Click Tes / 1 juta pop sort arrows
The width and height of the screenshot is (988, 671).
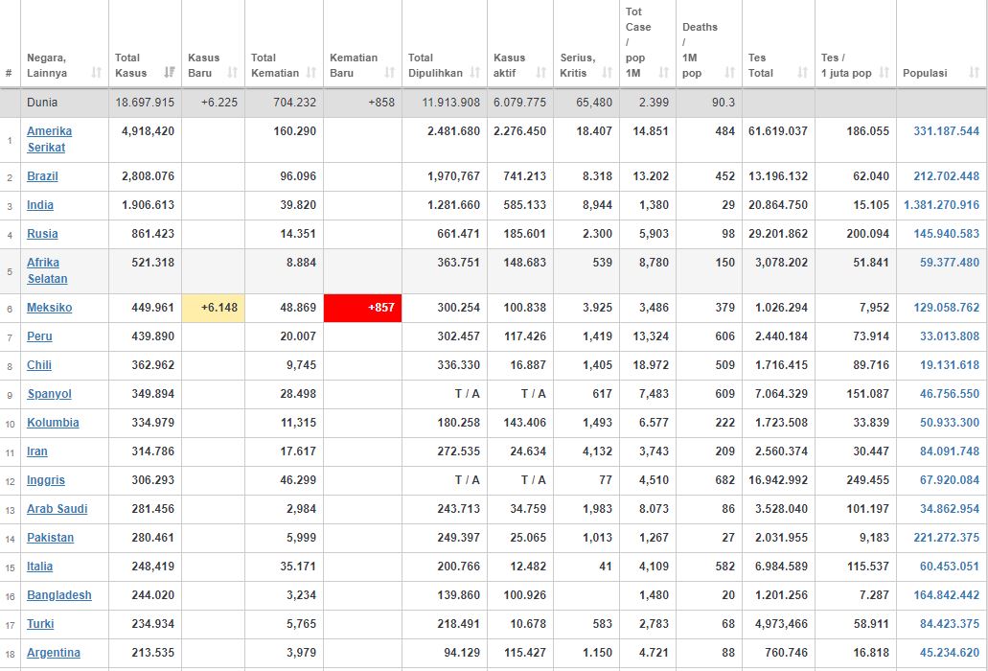click(885, 73)
